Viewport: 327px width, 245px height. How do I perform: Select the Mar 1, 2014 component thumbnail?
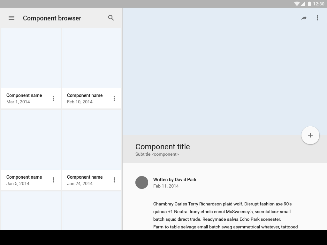pyautogui.click(x=31, y=58)
